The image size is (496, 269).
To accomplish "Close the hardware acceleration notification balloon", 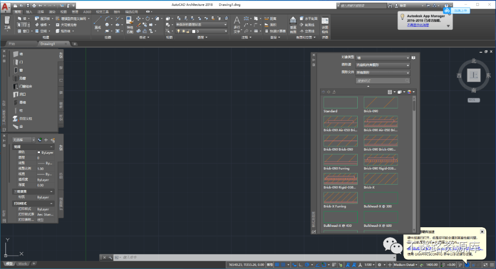I will (x=482, y=232).
